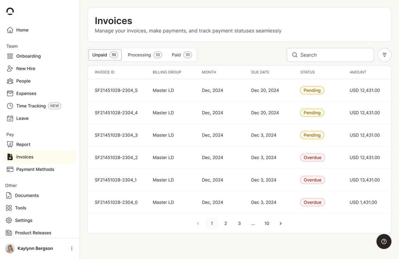Click the STATUS column header
399x259 pixels.
coord(307,72)
